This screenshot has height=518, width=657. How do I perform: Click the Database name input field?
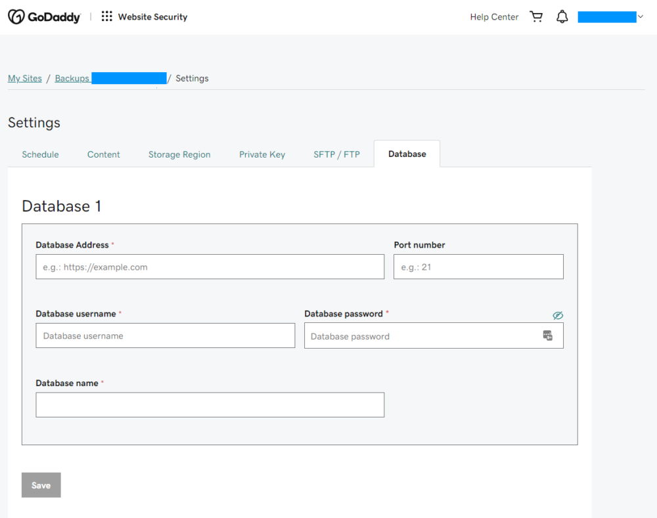click(210, 404)
